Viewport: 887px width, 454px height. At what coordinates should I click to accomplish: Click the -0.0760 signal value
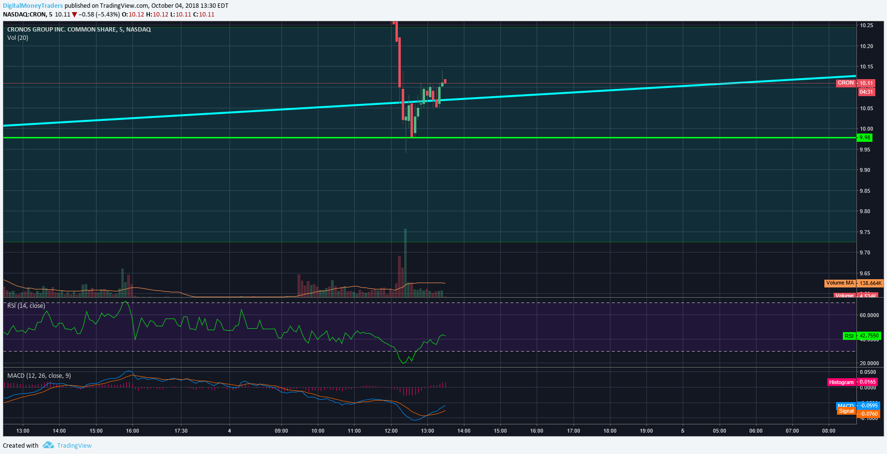869,414
